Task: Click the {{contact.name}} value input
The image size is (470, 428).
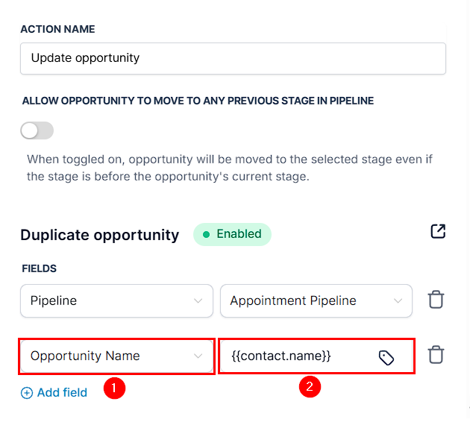Action: click(x=316, y=356)
